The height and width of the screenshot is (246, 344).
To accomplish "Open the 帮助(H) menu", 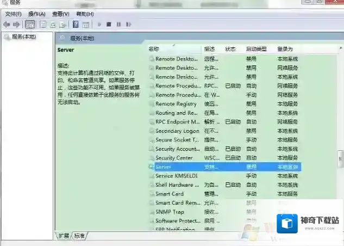I will coord(85,14).
